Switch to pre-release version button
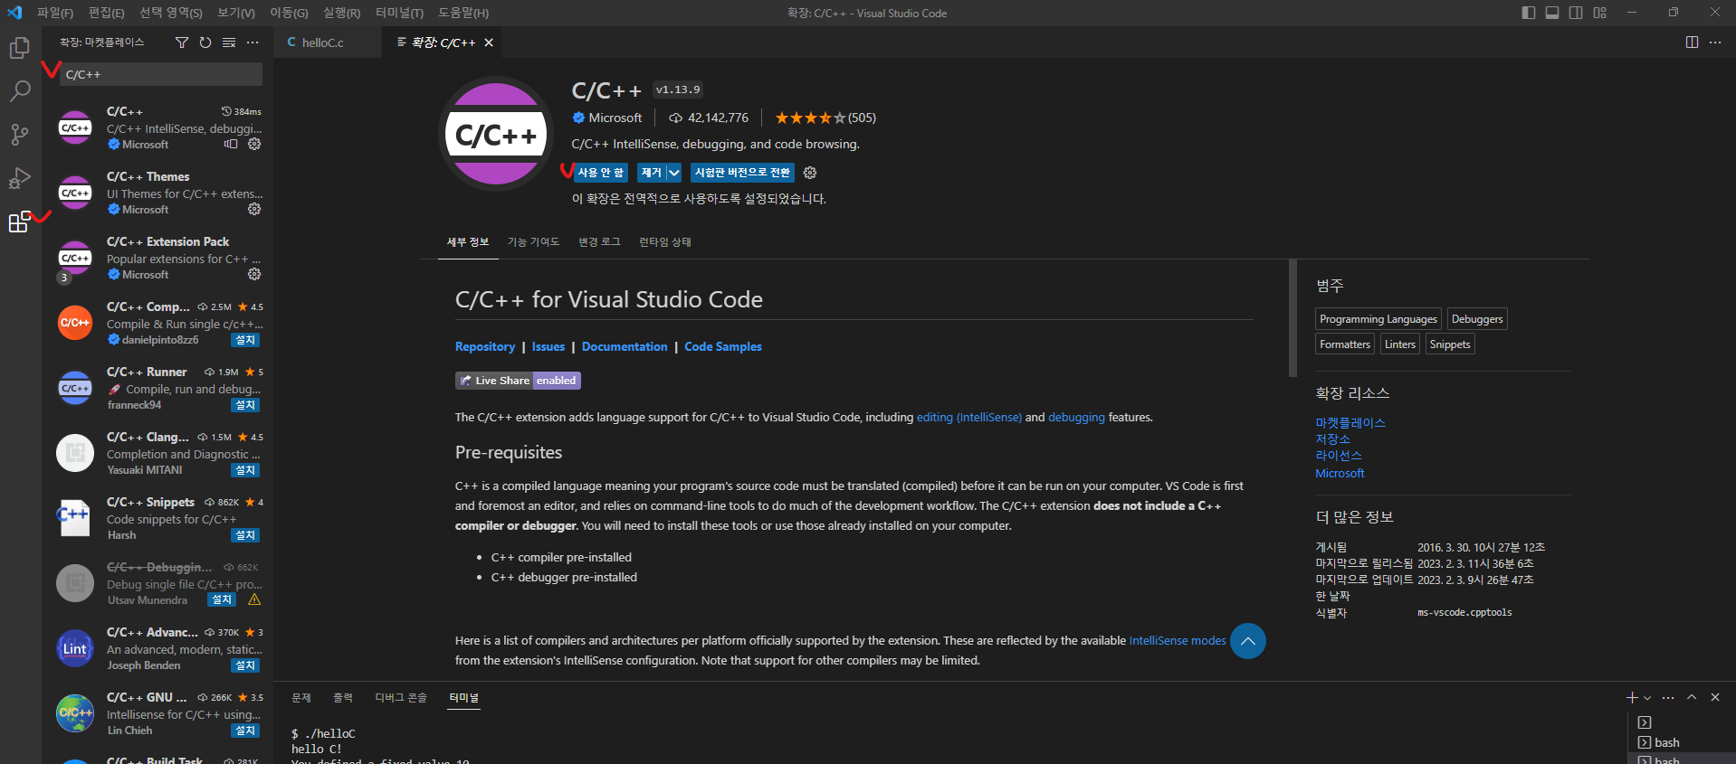The height and width of the screenshot is (764, 1736). click(x=742, y=173)
